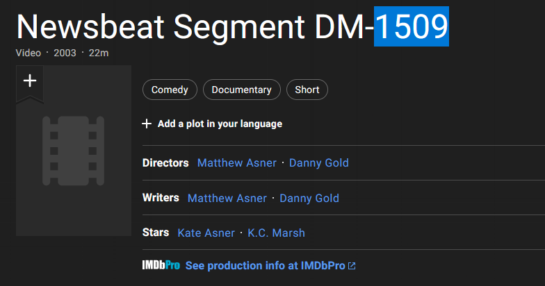Screen dimensions: 545x286
Task: Click the Video type label
Action: 28,53
